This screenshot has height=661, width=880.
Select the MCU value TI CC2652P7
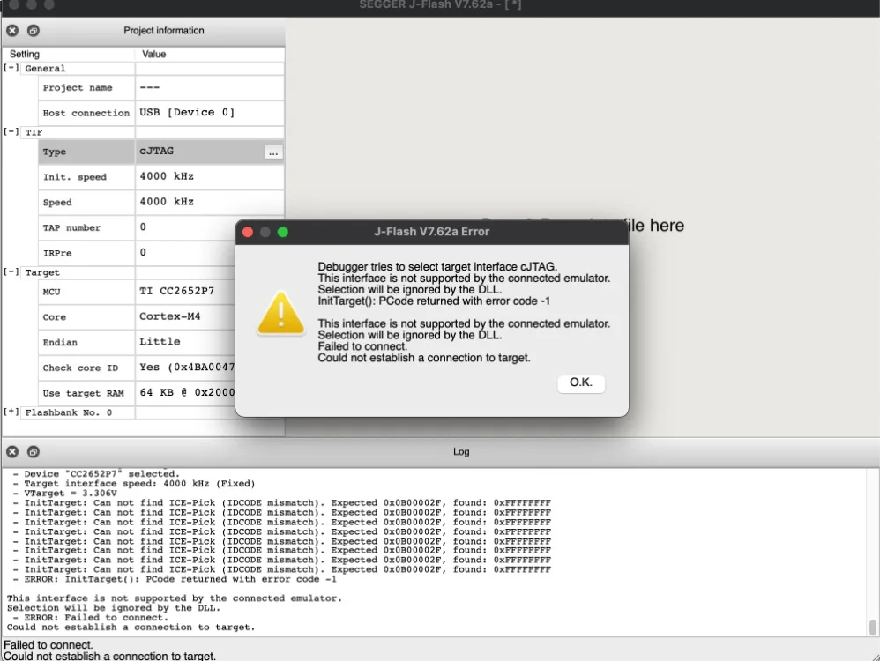click(x=186, y=291)
